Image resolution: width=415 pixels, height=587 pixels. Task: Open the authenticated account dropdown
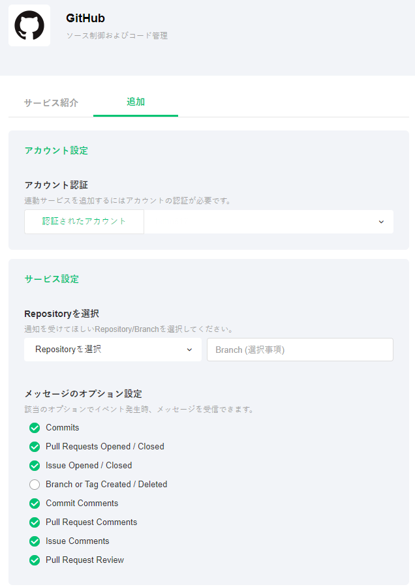268,222
